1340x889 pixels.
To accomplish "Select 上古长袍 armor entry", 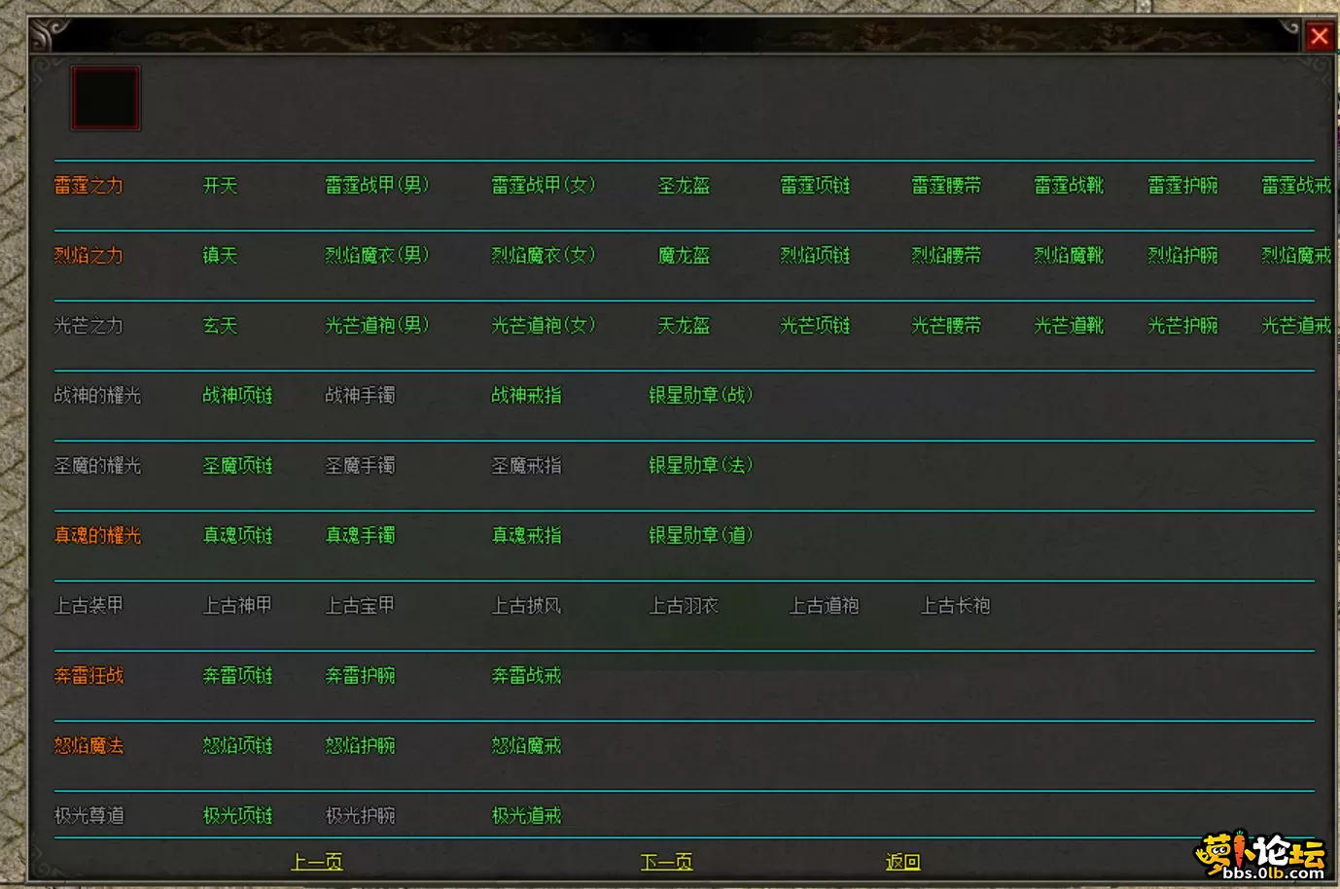I will click(x=955, y=605).
